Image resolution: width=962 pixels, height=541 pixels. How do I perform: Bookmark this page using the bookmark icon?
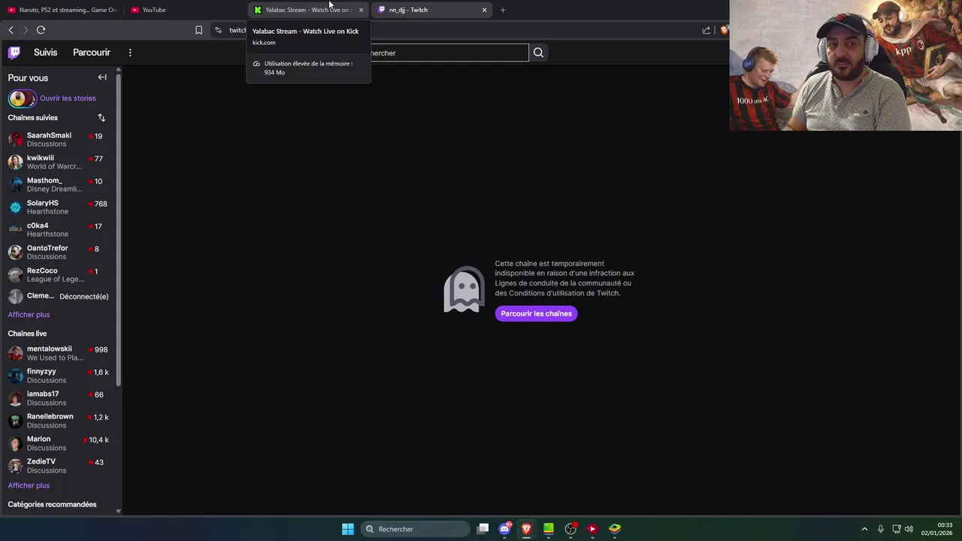[198, 30]
